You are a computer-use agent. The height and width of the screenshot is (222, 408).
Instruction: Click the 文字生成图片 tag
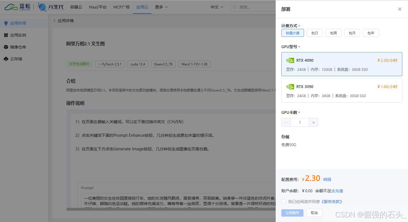coord(79,64)
